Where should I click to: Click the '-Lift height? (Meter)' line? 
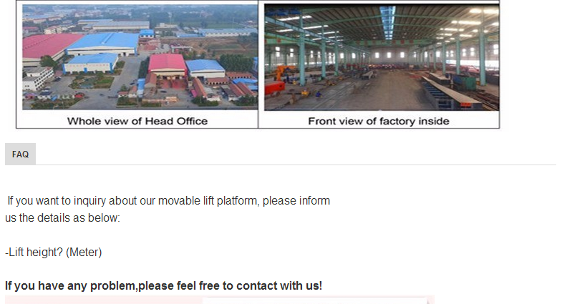[x=54, y=252]
